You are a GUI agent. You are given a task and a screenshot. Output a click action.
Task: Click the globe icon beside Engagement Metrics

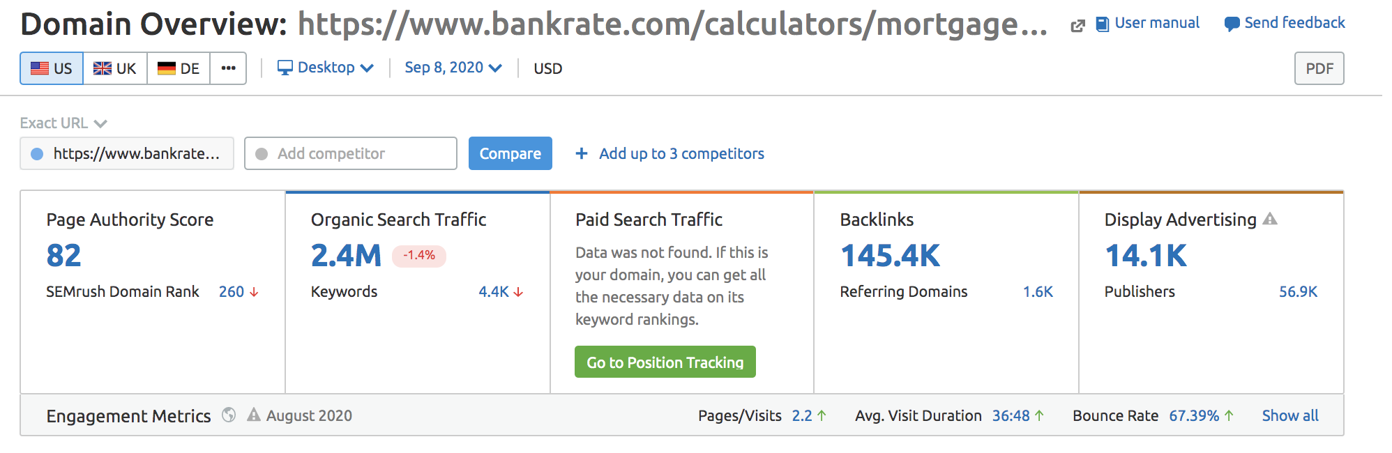coord(229,415)
